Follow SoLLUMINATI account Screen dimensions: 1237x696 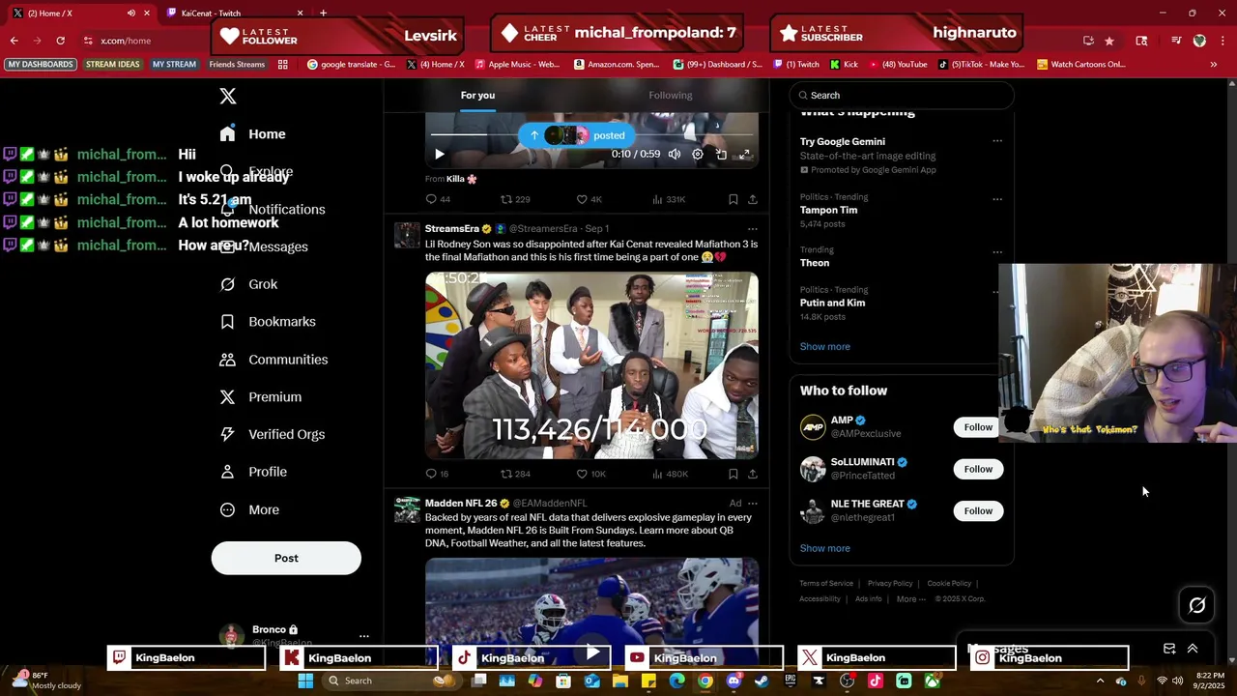pos(978,469)
